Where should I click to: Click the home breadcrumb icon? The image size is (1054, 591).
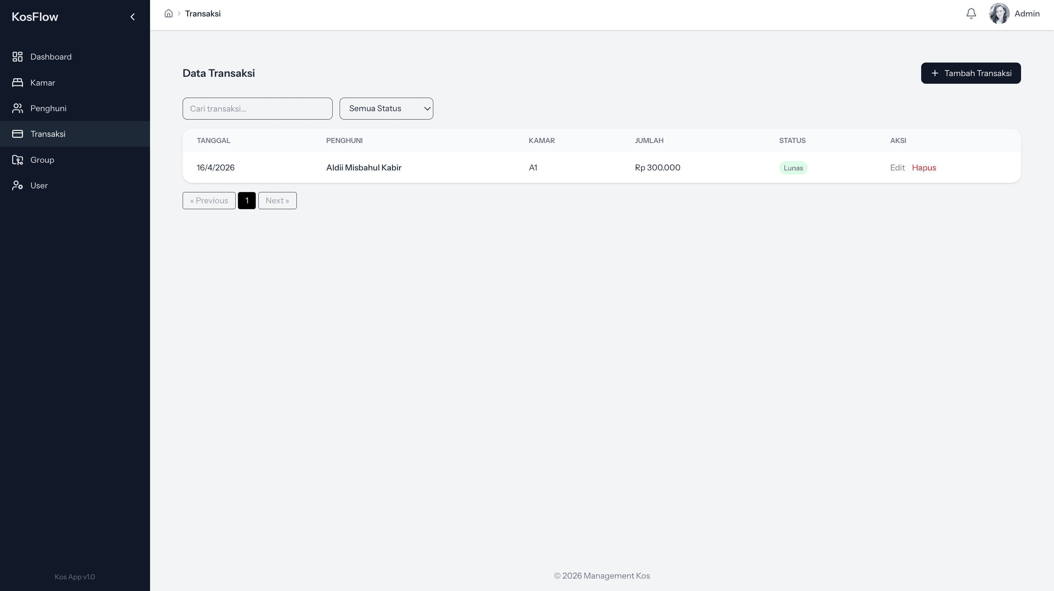(169, 14)
